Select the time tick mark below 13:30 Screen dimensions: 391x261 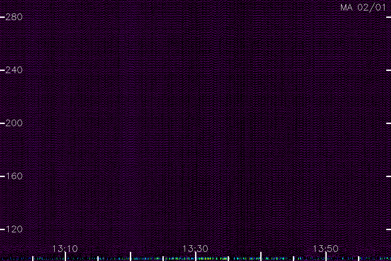click(x=195, y=257)
